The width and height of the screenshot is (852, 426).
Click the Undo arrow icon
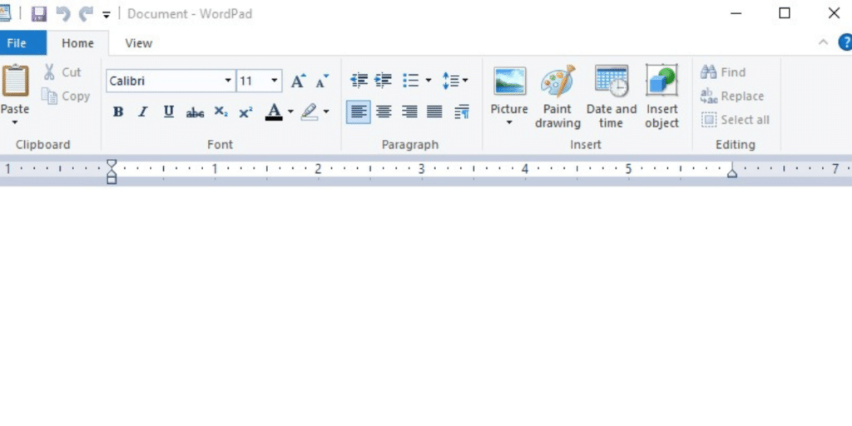click(x=63, y=13)
